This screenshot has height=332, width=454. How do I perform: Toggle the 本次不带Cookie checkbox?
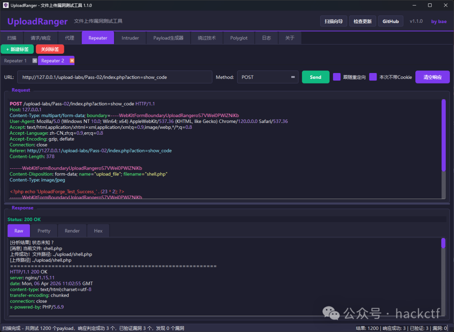point(373,77)
